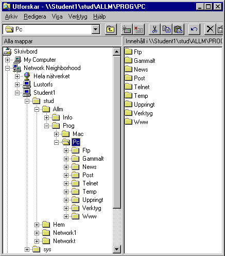
Task: Open the Verktyg menu
Action: pyautogui.click(x=78, y=16)
